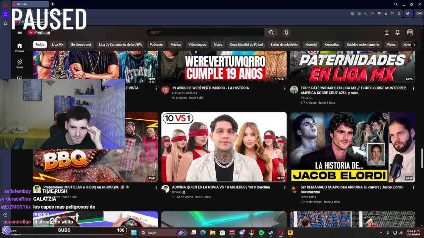The image size is (424, 238).
Task: Select the Opera sidebar home icon
Action: point(5,14)
